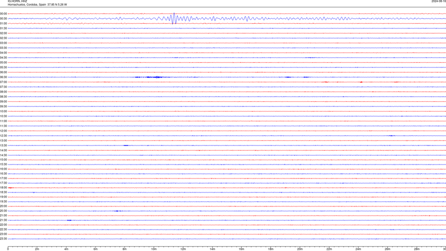Select the 11:00 trace time label
Screen dimensions: 446x251
coord(3,121)
